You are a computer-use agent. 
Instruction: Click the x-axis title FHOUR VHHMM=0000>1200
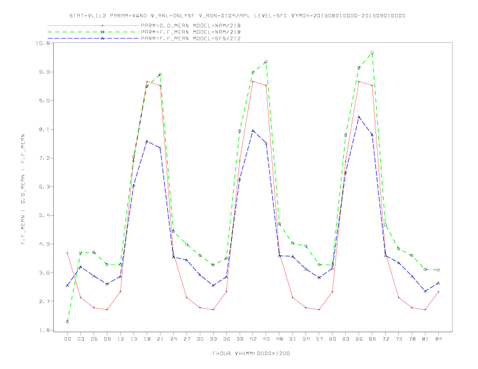click(251, 353)
